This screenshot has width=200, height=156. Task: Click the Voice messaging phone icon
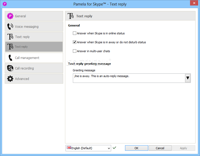pyautogui.click(x=10, y=26)
